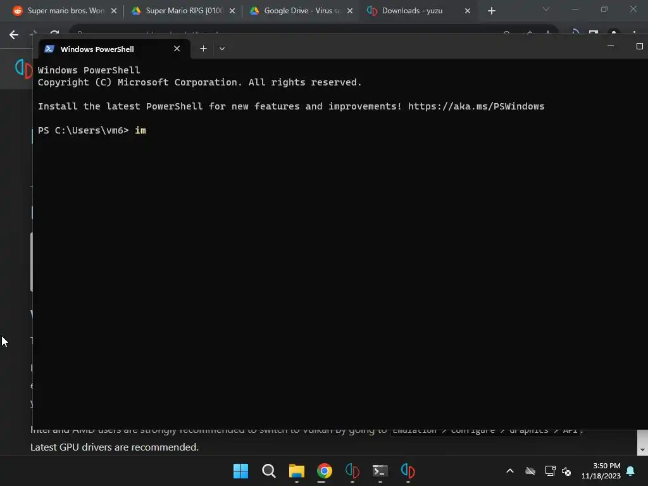This screenshot has width=648, height=486.
Task: Open first yuzu icon in taskbar
Action: coord(352,471)
